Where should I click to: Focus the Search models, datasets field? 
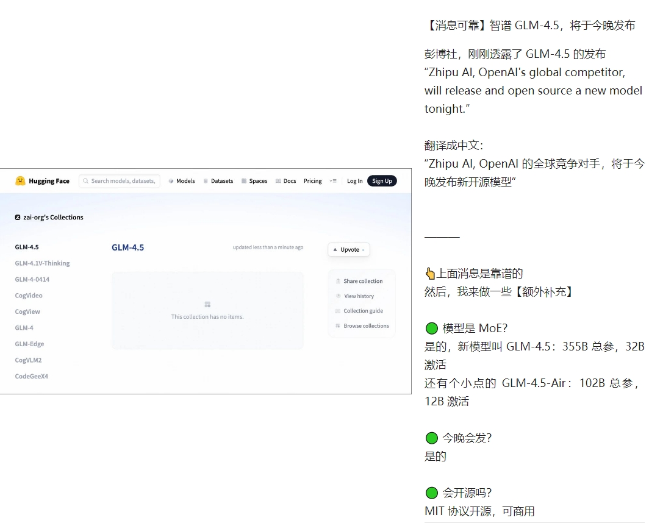[x=119, y=181]
